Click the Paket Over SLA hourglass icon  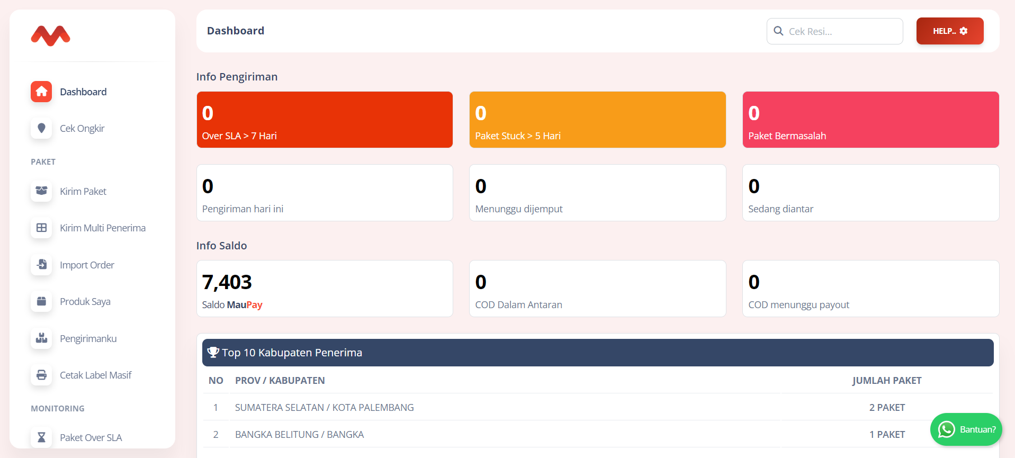pos(41,437)
